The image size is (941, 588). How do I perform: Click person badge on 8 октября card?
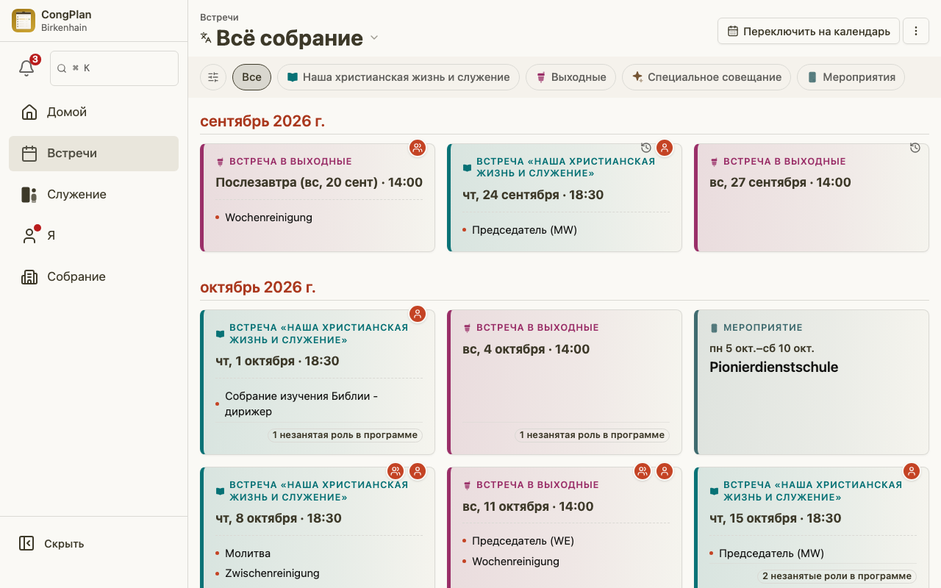click(418, 471)
